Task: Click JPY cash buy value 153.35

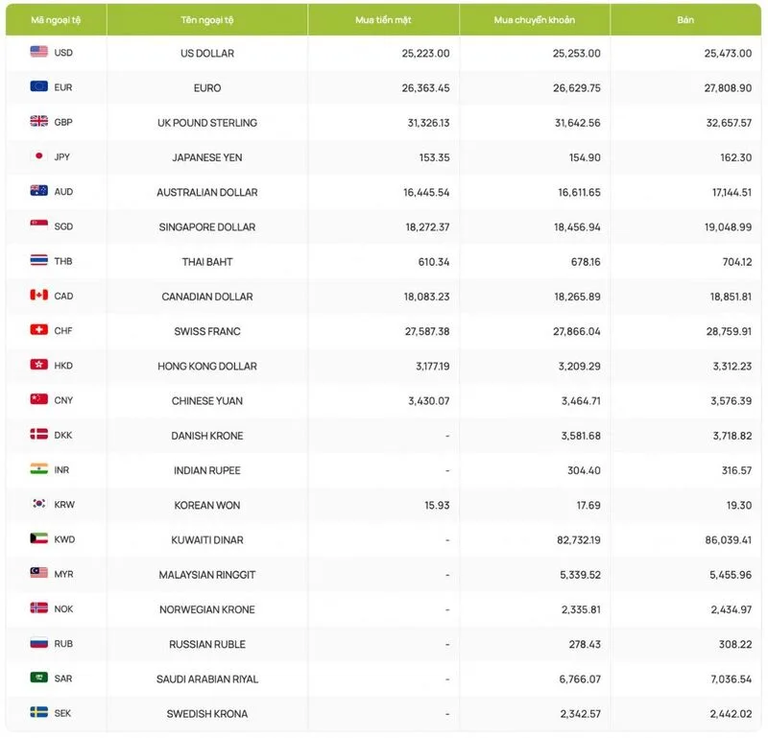Action: click(435, 157)
